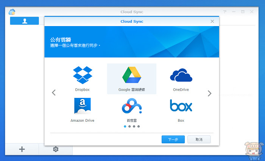Choose the Google Drive provider icon
The image size is (265, 161).
[x=132, y=75]
